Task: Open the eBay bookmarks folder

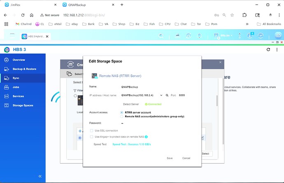Action: pyautogui.click(x=72, y=24)
